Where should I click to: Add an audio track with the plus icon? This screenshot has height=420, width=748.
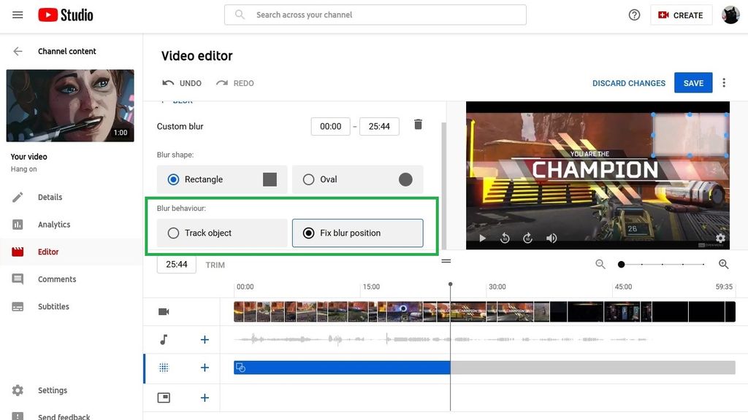click(205, 339)
